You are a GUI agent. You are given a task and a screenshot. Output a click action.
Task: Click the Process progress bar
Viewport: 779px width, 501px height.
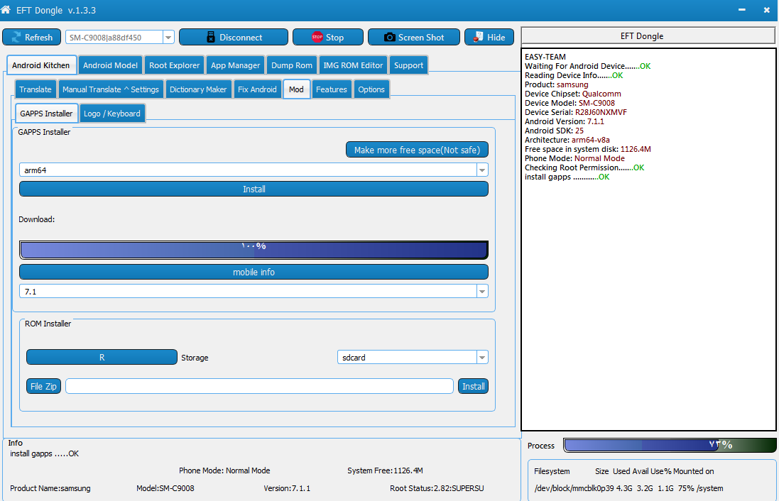coord(670,445)
